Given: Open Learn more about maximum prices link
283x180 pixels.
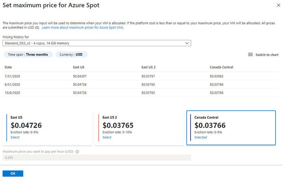Looking at the screenshot, I should (x=83, y=27).
